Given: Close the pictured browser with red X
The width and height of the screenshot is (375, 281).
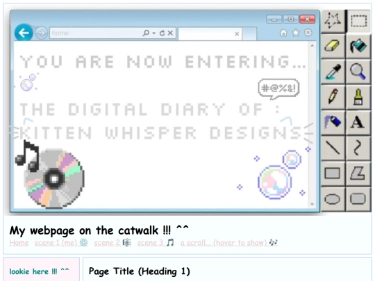Looking at the screenshot, I should click(308, 19).
